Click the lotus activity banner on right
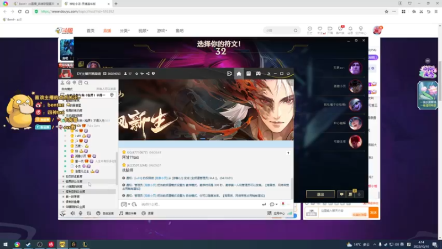 pyautogui.click(x=428, y=95)
